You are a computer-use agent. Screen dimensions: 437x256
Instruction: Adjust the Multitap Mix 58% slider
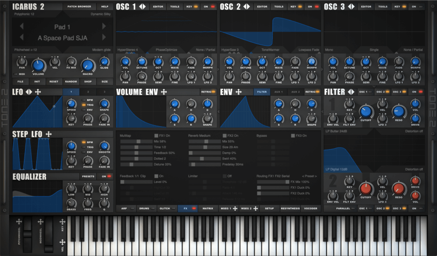click(136, 141)
